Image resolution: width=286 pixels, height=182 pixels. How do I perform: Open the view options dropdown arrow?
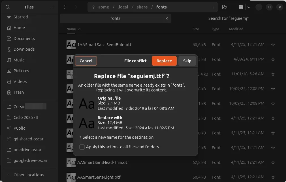coord(249,7)
